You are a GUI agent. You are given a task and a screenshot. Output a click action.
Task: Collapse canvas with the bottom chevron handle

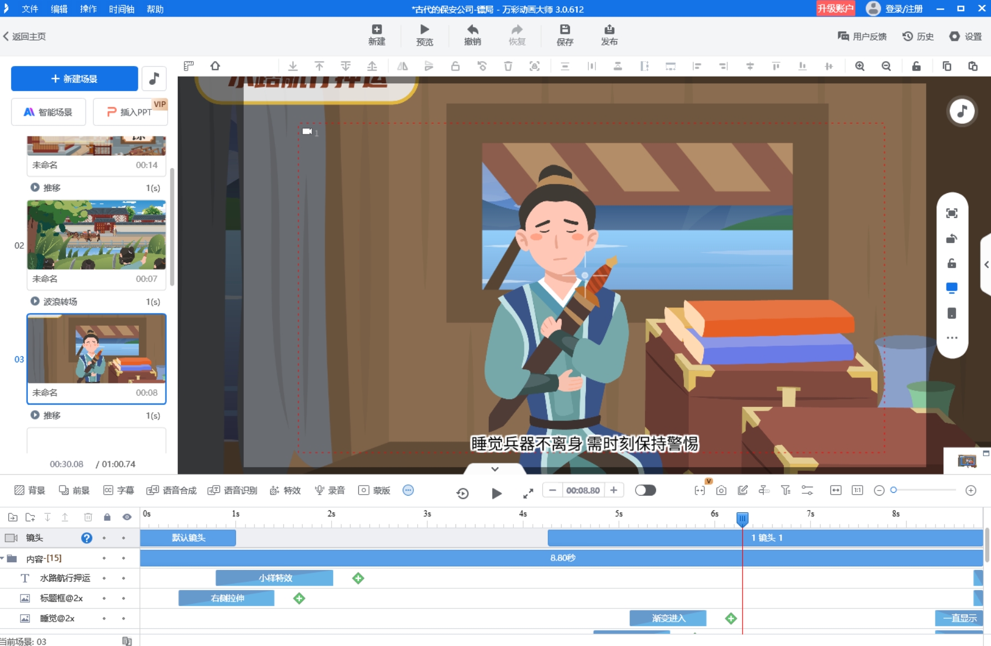point(495,469)
